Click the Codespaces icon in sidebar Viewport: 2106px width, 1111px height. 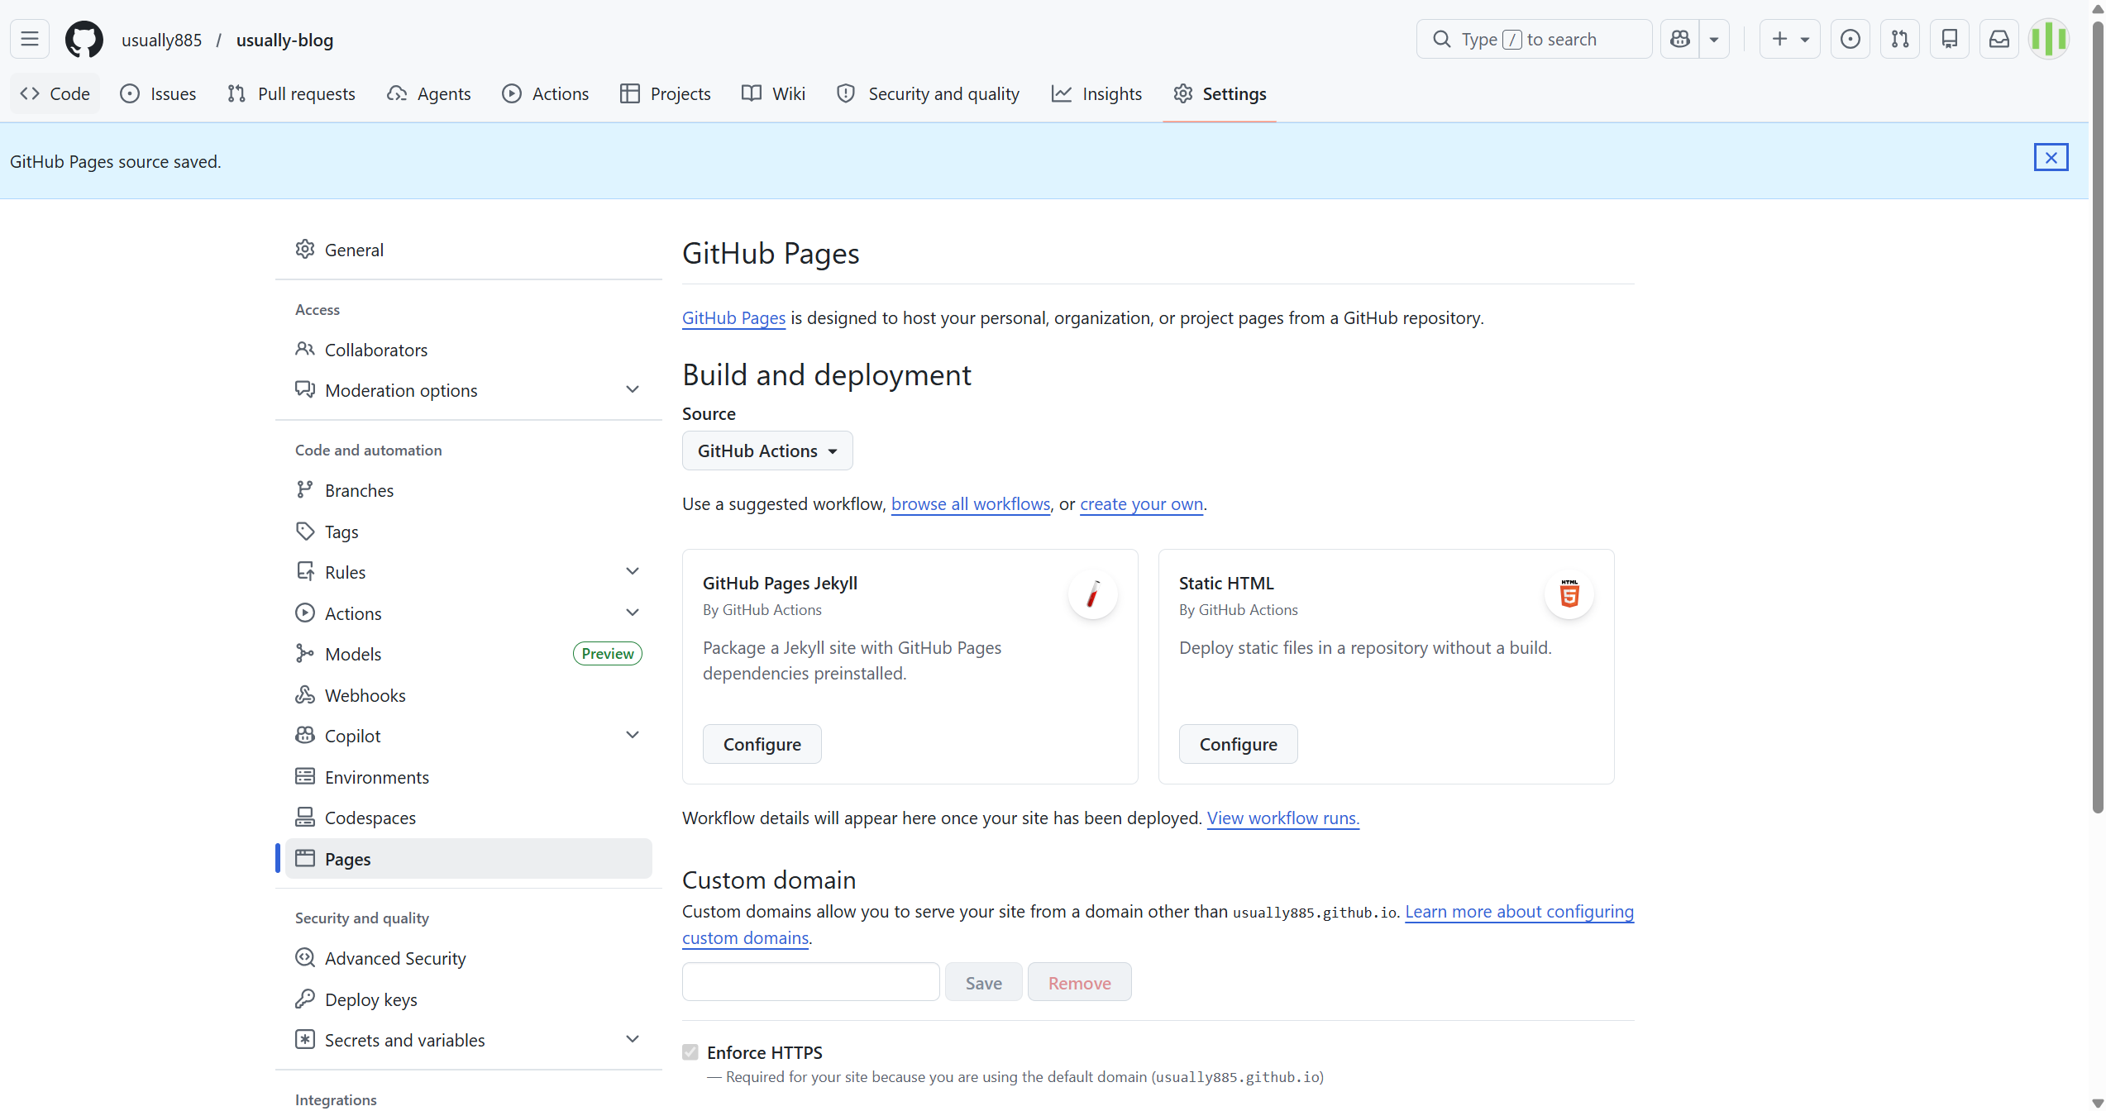coord(305,817)
